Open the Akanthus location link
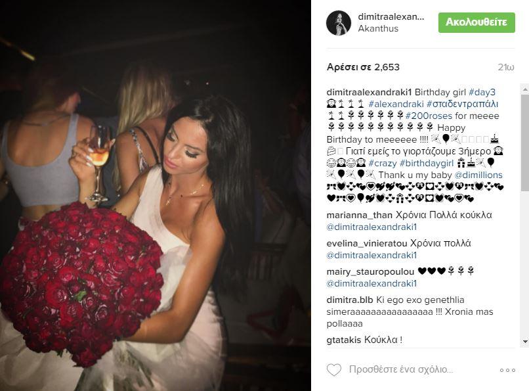Viewport: 529px width, 391px height. (378, 29)
